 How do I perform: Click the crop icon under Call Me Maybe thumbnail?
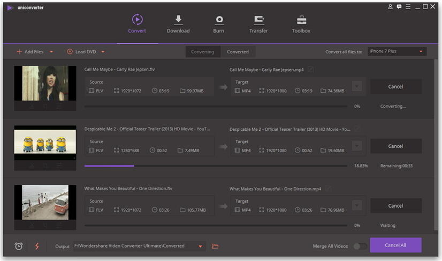(x=45, y=107)
